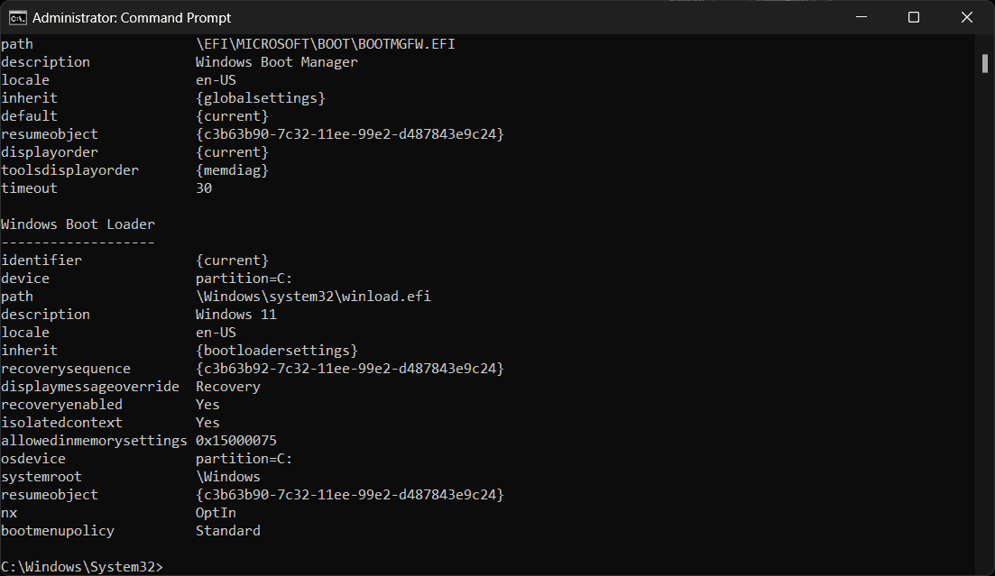Click the winload.efi path value

coord(313,297)
